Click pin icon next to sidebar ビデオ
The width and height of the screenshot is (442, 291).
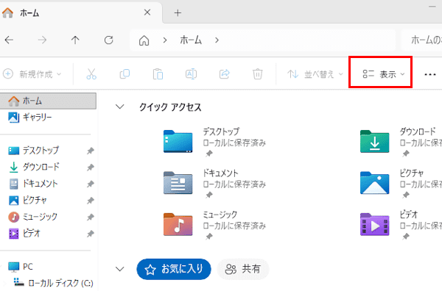point(90,234)
